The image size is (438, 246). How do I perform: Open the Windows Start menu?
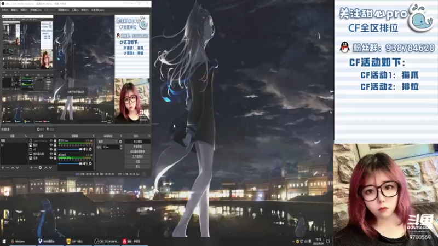(4, 241)
